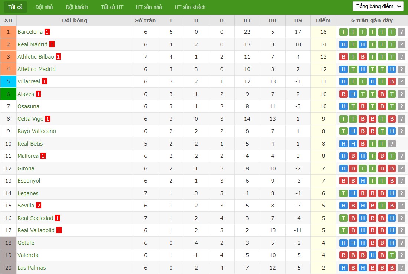Click the gray question mark in Barcelona's row
408x274 pixels.
click(x=401, y=32)
